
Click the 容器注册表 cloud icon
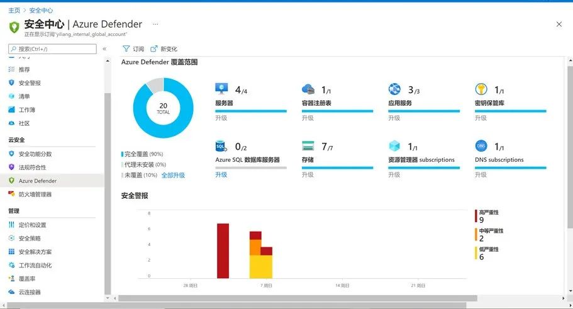[308, 89]
